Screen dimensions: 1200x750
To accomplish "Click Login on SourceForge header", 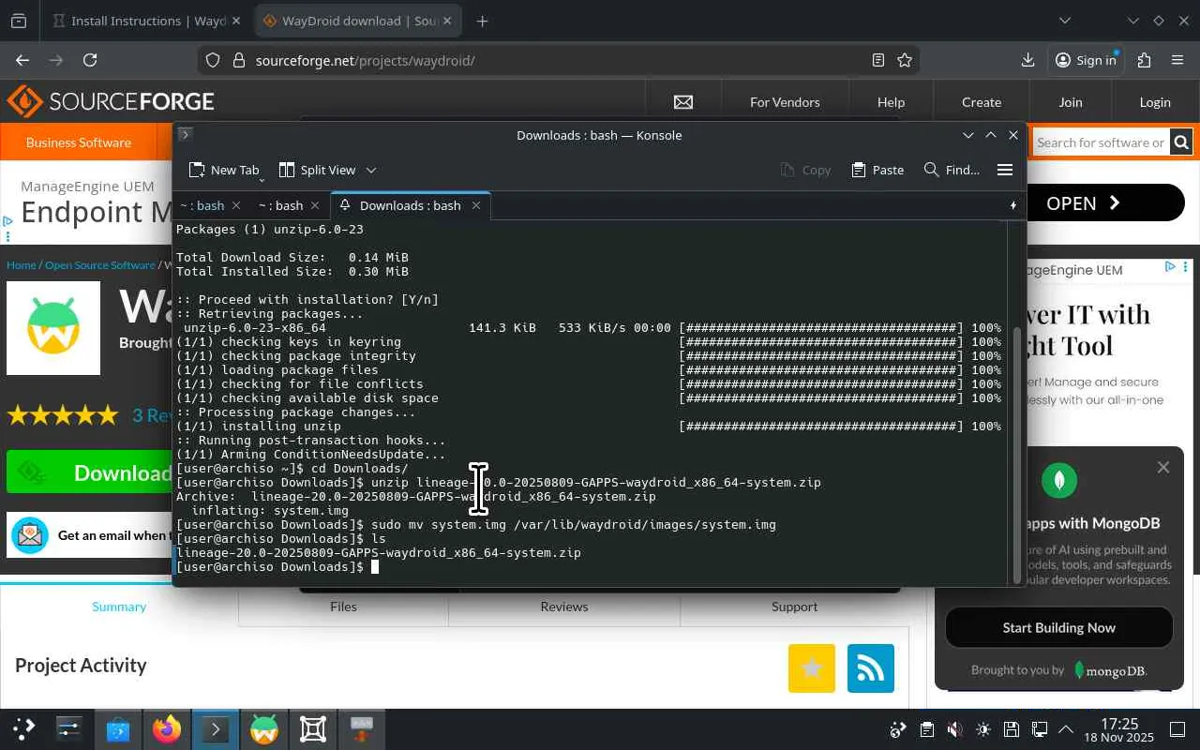I will pos(1155,102).
